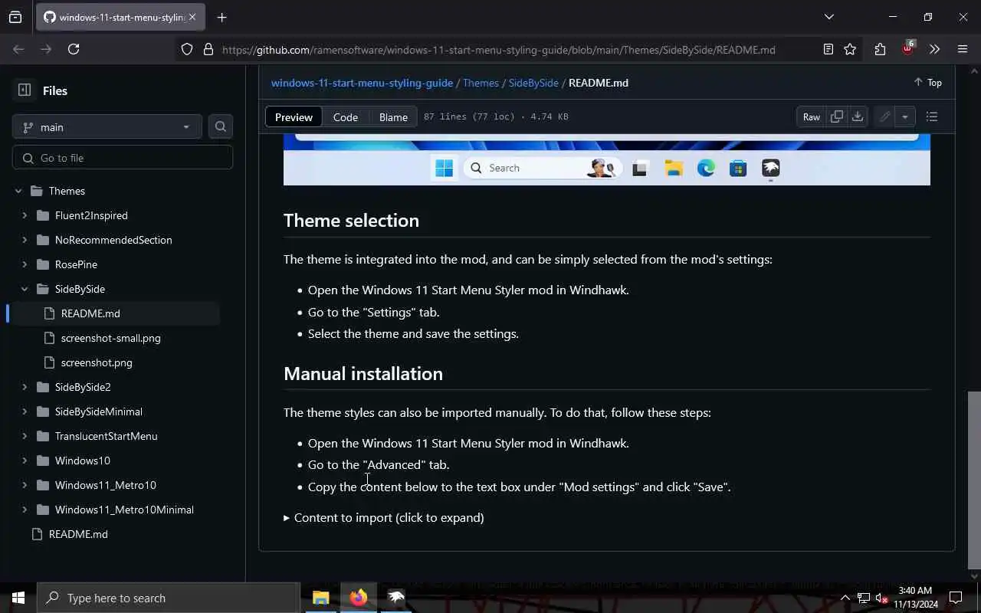The width and height of the screenshot is (981, 613).
Task: Expand the Fluent2Inspired folder
Action: tap(25, 215)
